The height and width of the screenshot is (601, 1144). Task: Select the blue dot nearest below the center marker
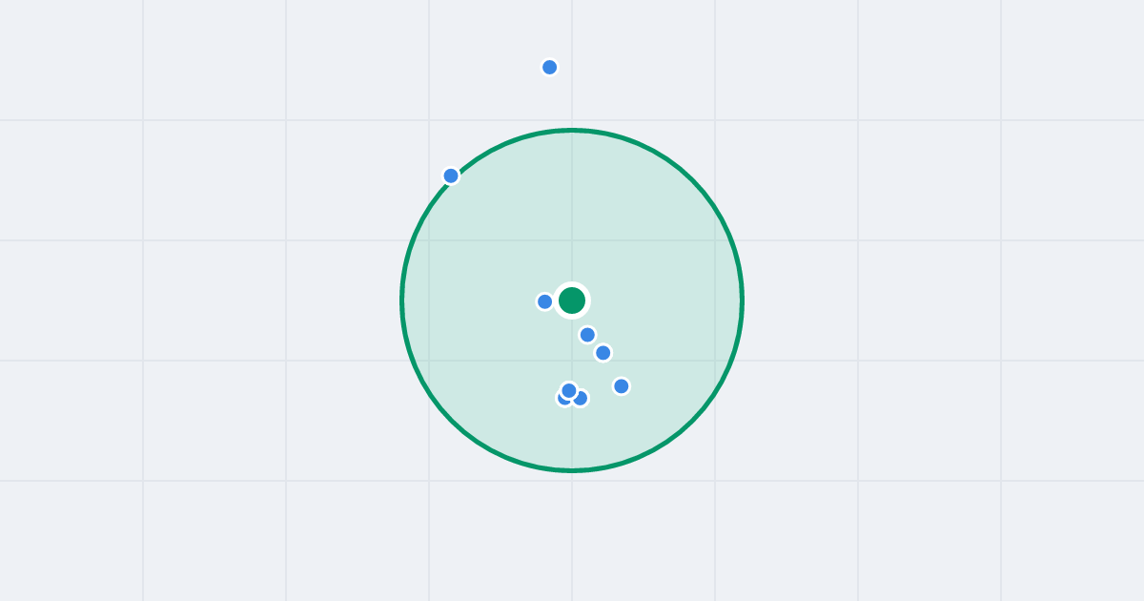(x=587, y=335)
